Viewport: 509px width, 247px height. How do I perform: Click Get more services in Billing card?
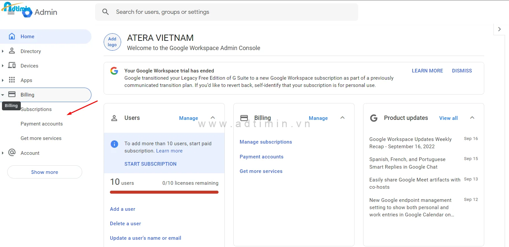[261, 171]
